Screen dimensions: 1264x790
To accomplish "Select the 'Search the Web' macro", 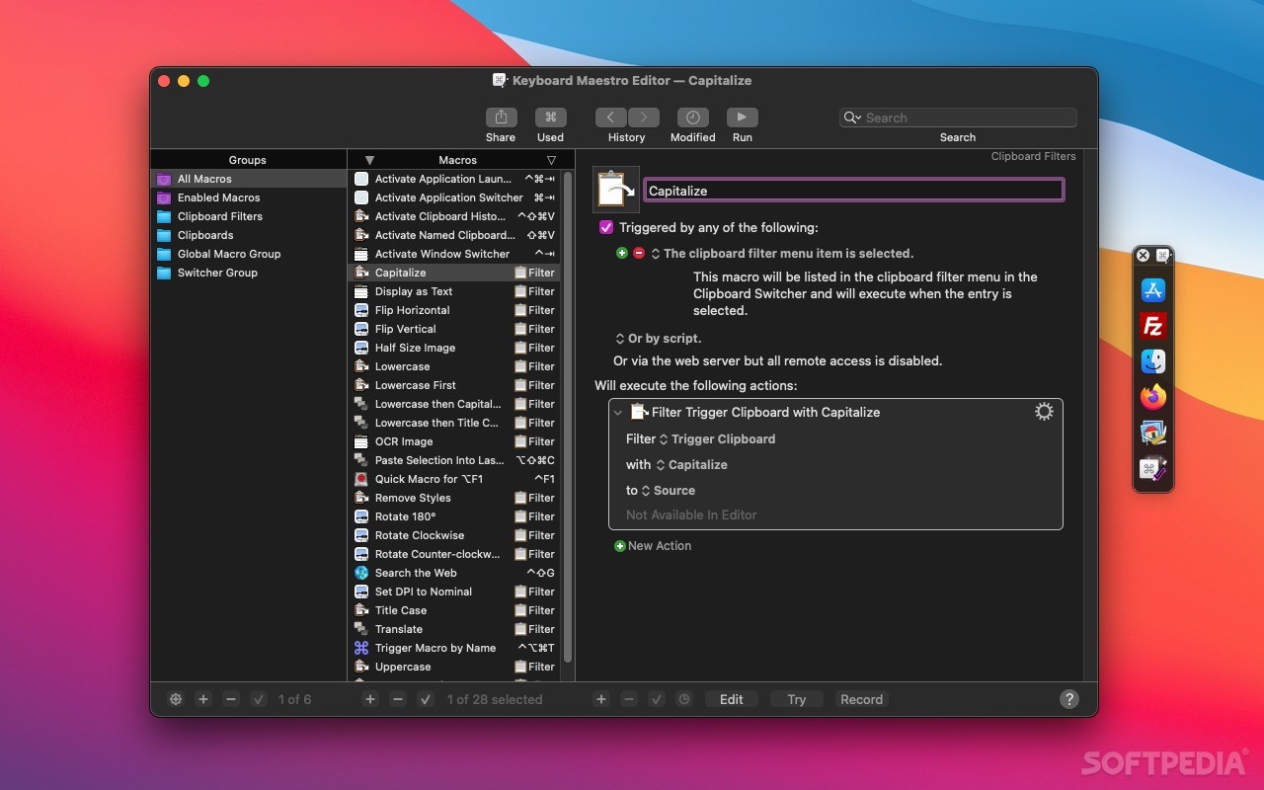I will 454,573.
